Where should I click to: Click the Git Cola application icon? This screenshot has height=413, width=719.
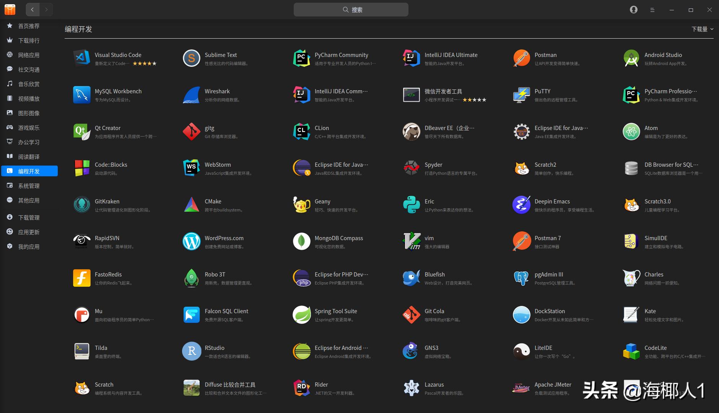click(x=411, y=315)
